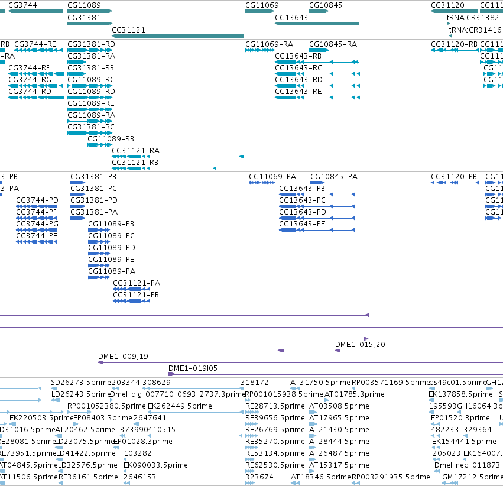Click transcript CG3744-RD
The image size is (503, 486).
tap(36, 98)
